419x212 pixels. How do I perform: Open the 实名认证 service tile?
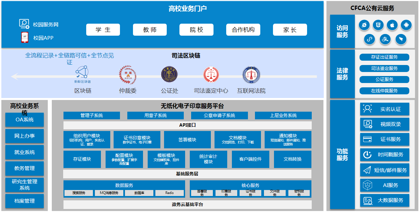(x=385, y=109)
